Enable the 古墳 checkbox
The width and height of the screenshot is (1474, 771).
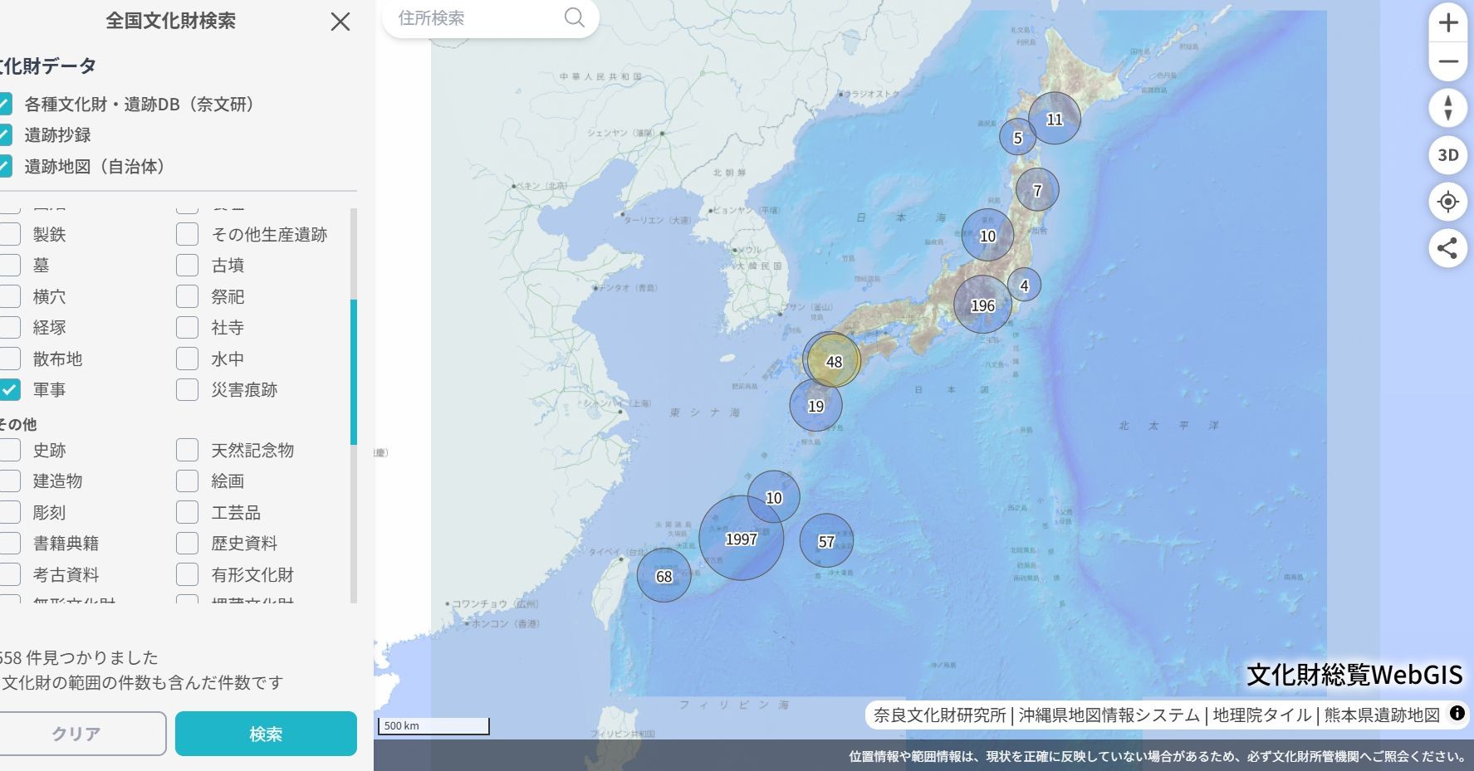pyautogui.click(x=188, y=266)
